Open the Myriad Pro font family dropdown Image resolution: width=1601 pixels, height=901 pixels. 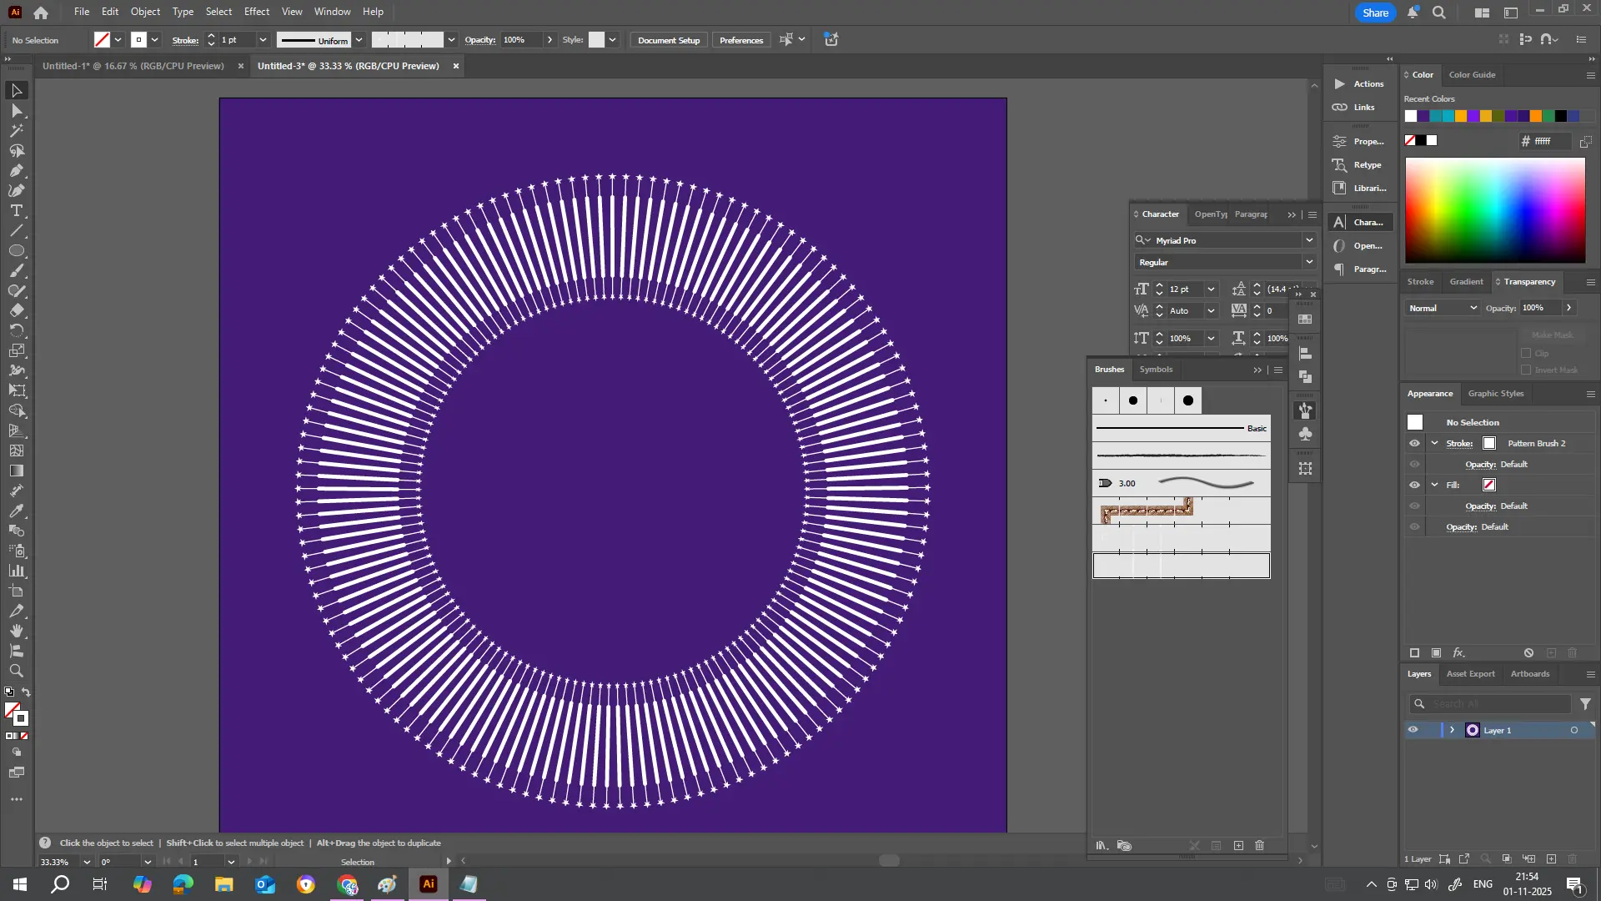click(x=1309, y=239)
